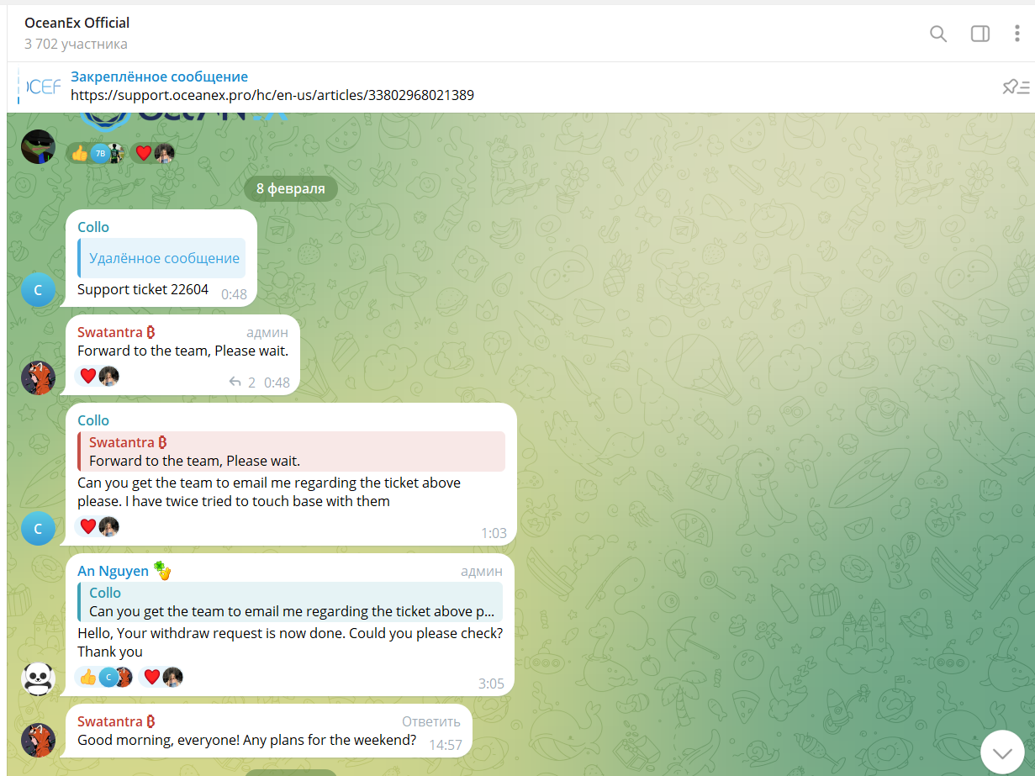Toggle heart reaction on Swatantra's wait message
Screen dimensions: 1035x776
(98, 376)
